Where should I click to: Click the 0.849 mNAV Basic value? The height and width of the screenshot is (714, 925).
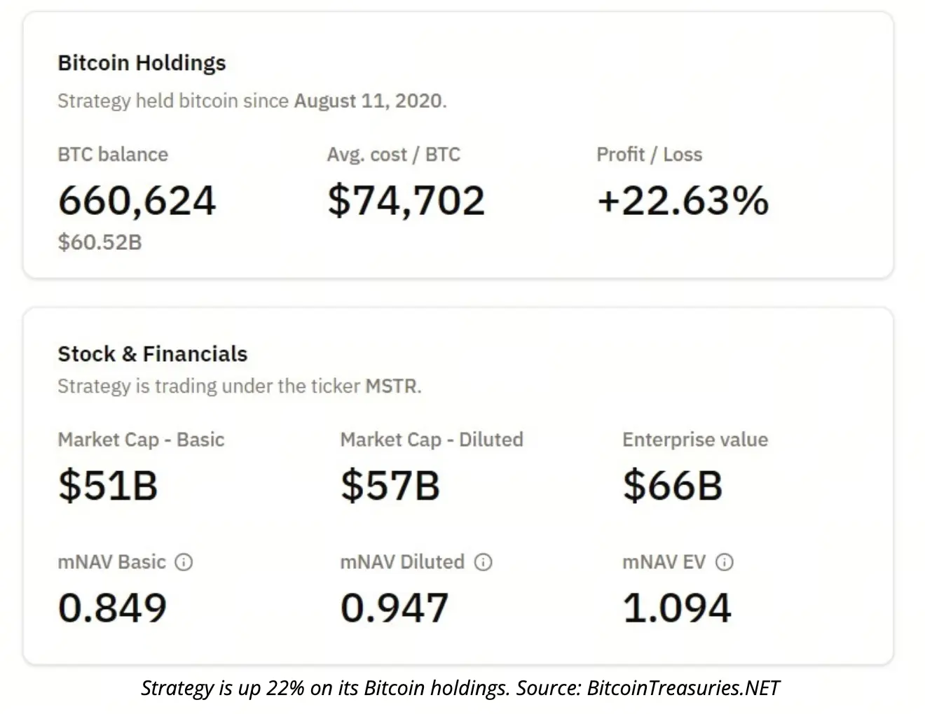pos(112,608)
